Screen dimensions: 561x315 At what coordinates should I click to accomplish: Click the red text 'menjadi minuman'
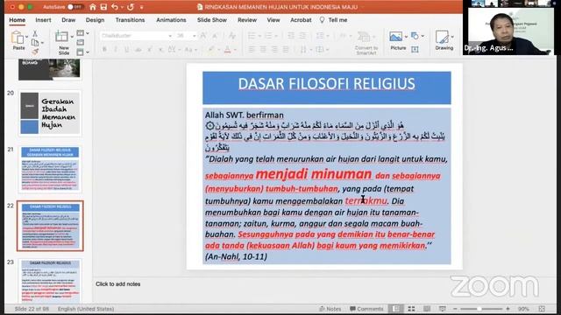click(314, 174)
